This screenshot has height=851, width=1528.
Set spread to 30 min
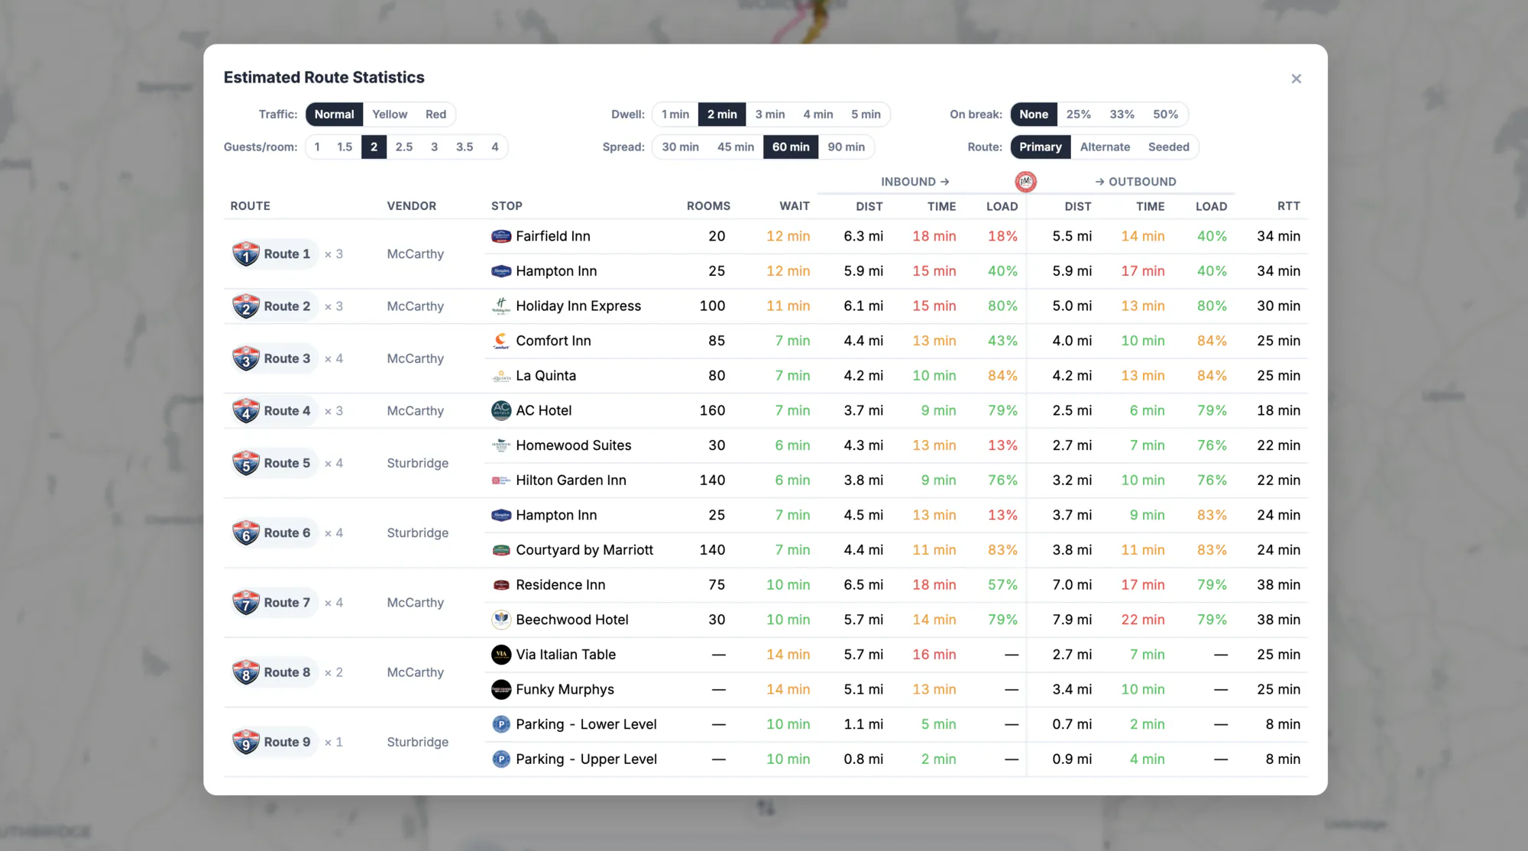click(x=680, y=147)
